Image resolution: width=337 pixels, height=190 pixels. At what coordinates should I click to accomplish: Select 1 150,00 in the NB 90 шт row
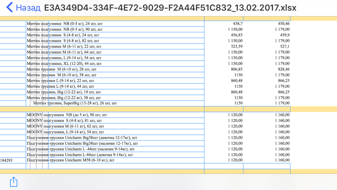pos(235,29)
